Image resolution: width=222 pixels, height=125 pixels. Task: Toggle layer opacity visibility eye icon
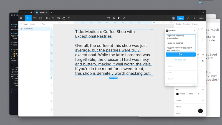coord(203,54)
